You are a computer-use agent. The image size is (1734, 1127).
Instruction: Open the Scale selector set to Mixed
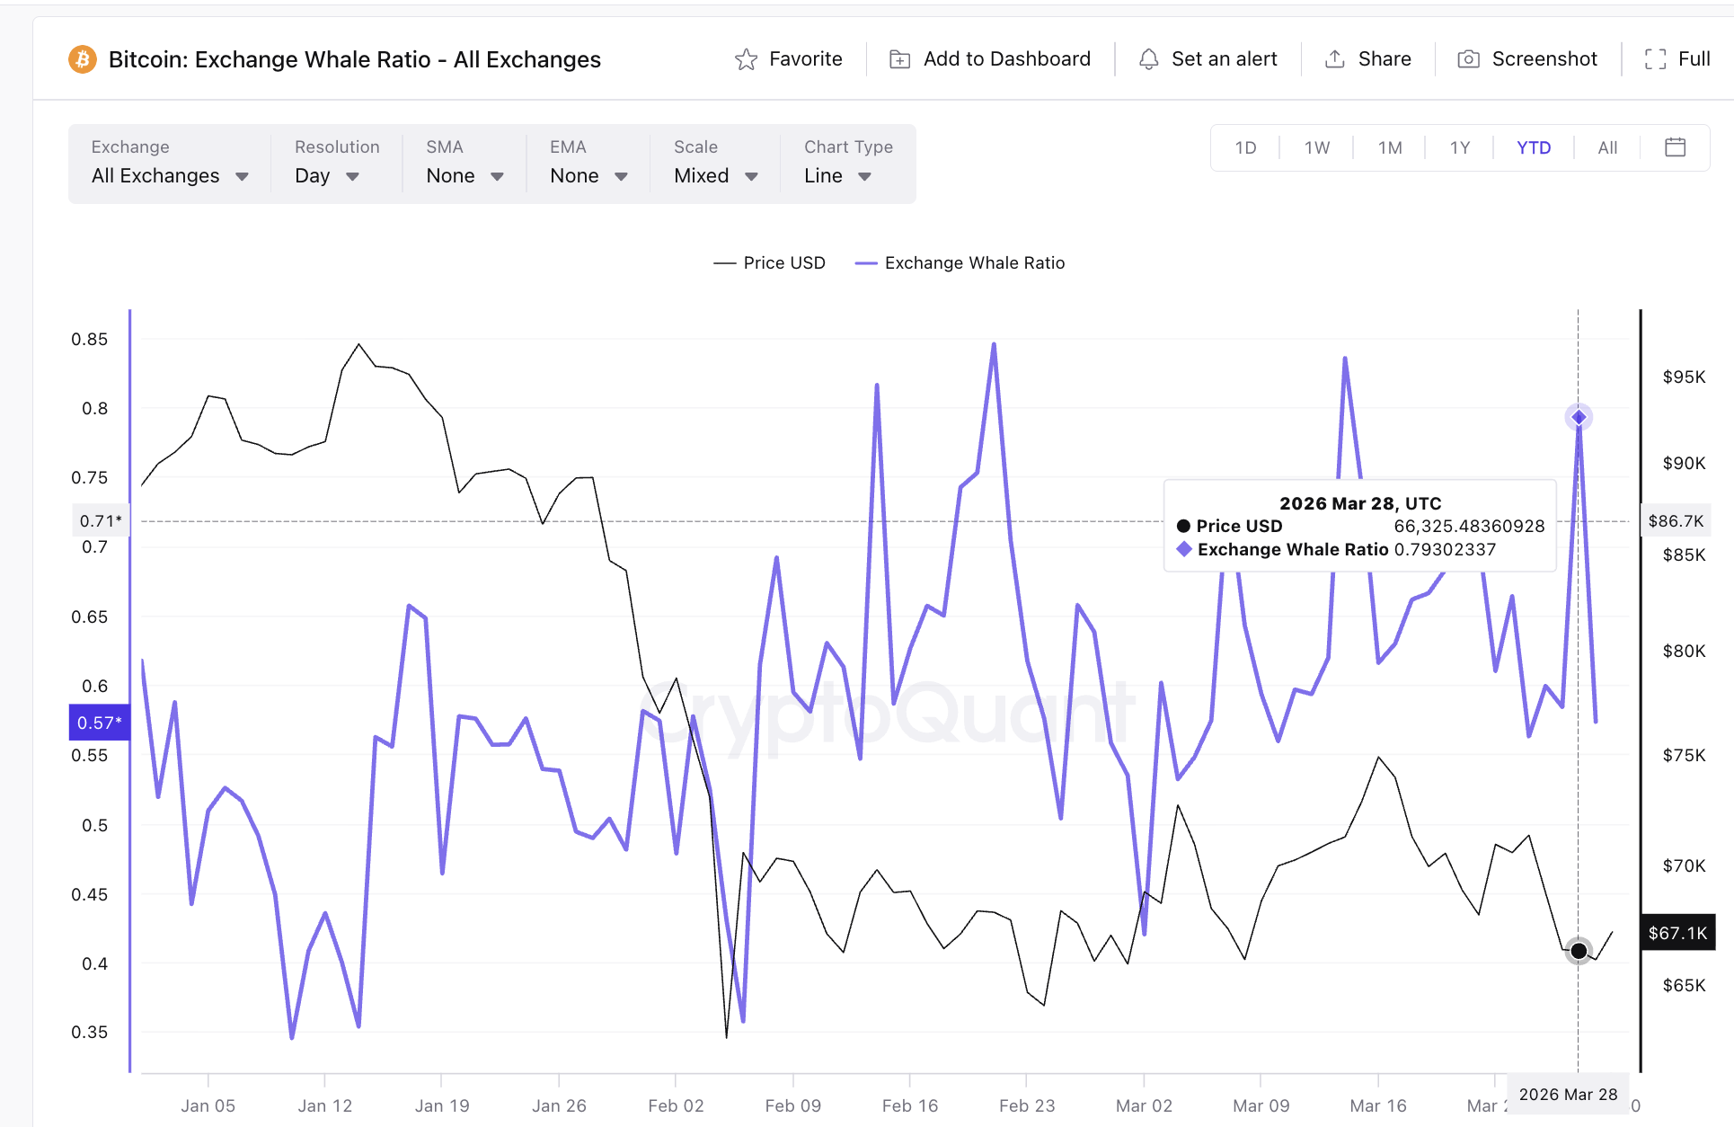(714, 175)
